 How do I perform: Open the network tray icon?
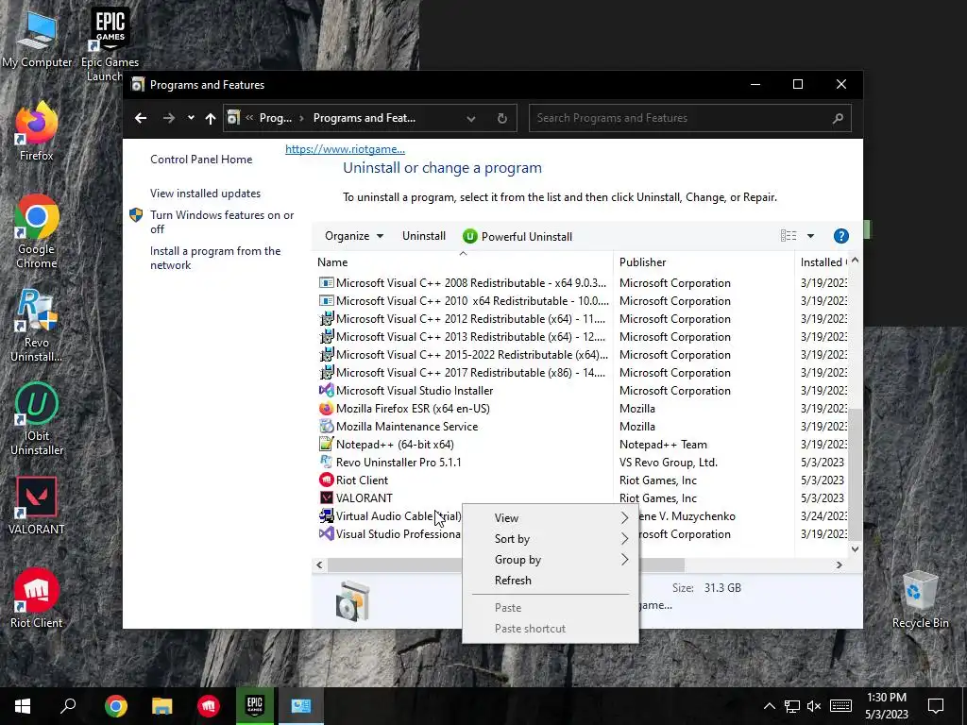(792, 706)
